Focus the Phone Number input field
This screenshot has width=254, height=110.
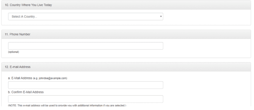click(x=85, y=46)
